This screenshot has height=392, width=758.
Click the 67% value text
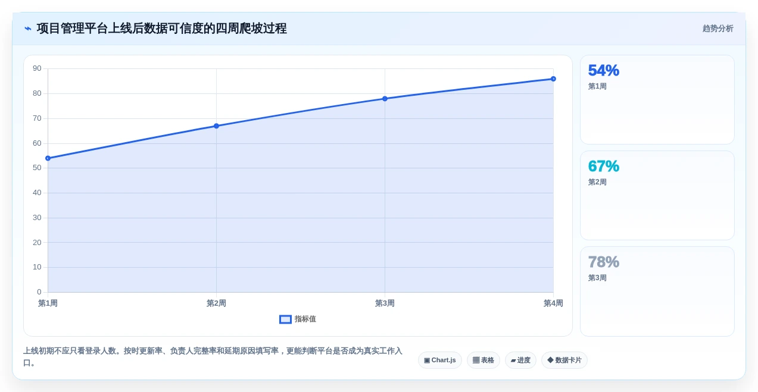603,166
